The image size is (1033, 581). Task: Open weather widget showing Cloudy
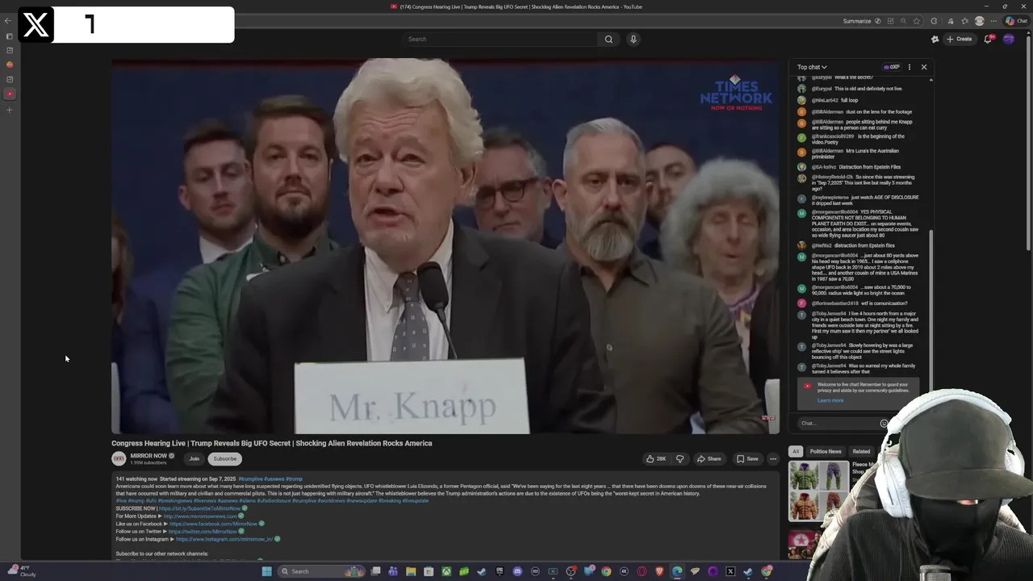point(22,571)
